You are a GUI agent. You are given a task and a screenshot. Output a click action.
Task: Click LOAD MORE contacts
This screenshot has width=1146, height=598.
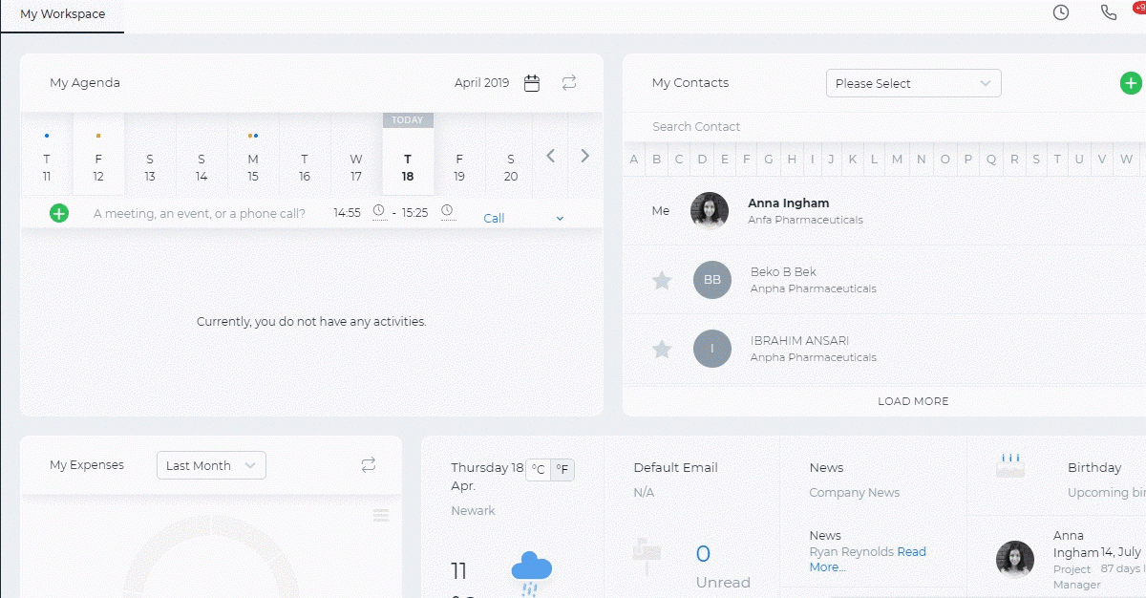coord(914,401)
